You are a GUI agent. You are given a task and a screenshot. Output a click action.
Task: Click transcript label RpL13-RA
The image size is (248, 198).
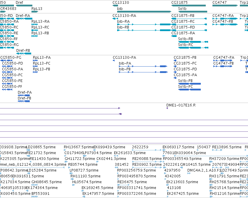pyautogui.click(x=41, y=22)
